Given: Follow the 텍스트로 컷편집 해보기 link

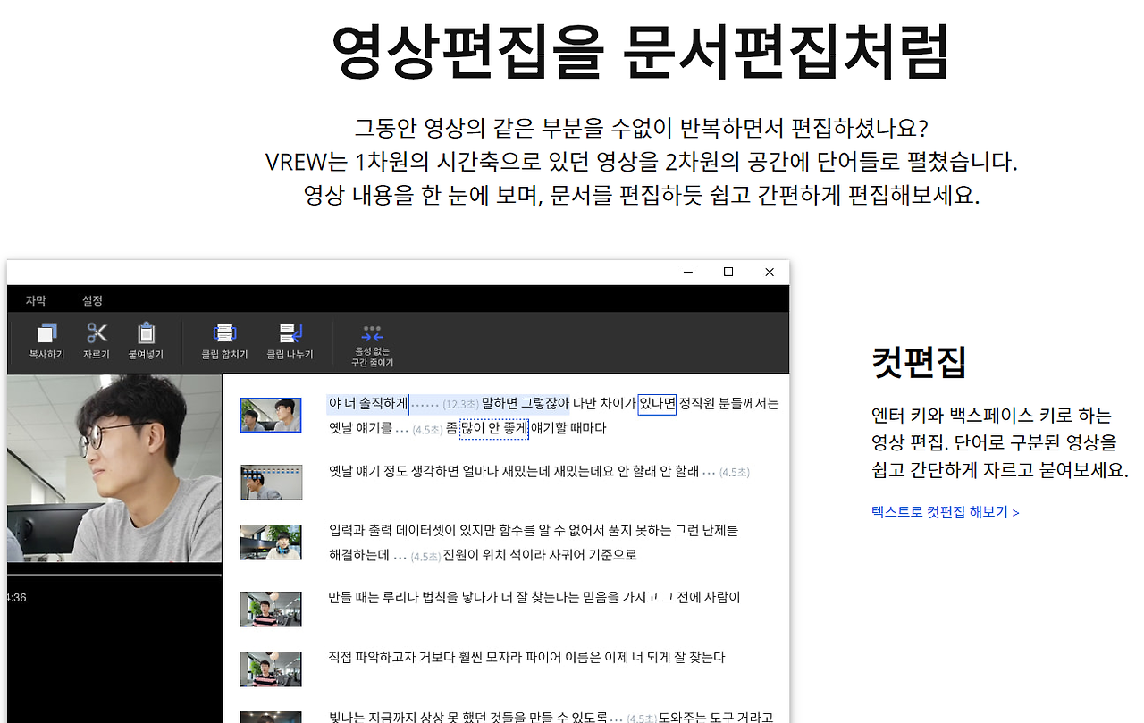Looking at the screenshot, I should [x=946, y=512].
